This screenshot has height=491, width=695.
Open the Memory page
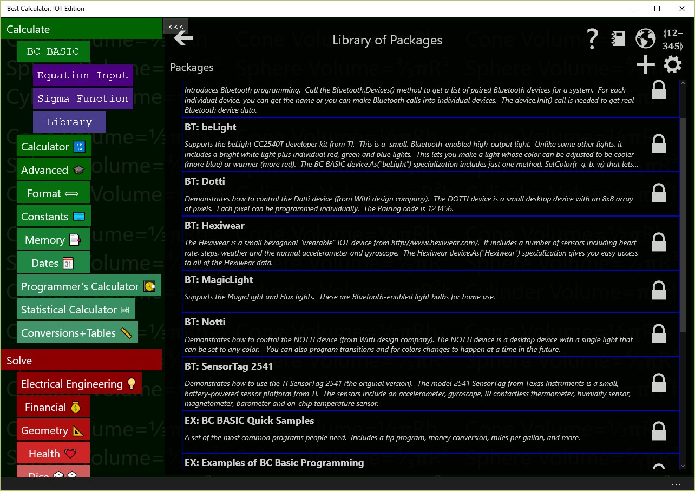coord(53,240)
